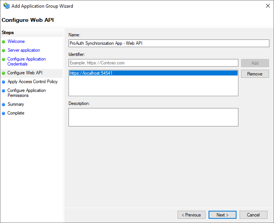Screen dimensions: 274x223
Task: Click green bullet beside Configure Web API
Action: pos(3,73)
